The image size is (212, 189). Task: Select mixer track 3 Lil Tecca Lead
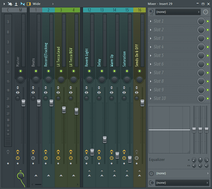click(x=61, y=10)
